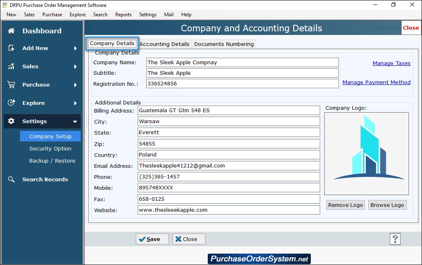Click the Purchase cart icon
Viewport: 422px width, 265px height.
click(11, 85)
